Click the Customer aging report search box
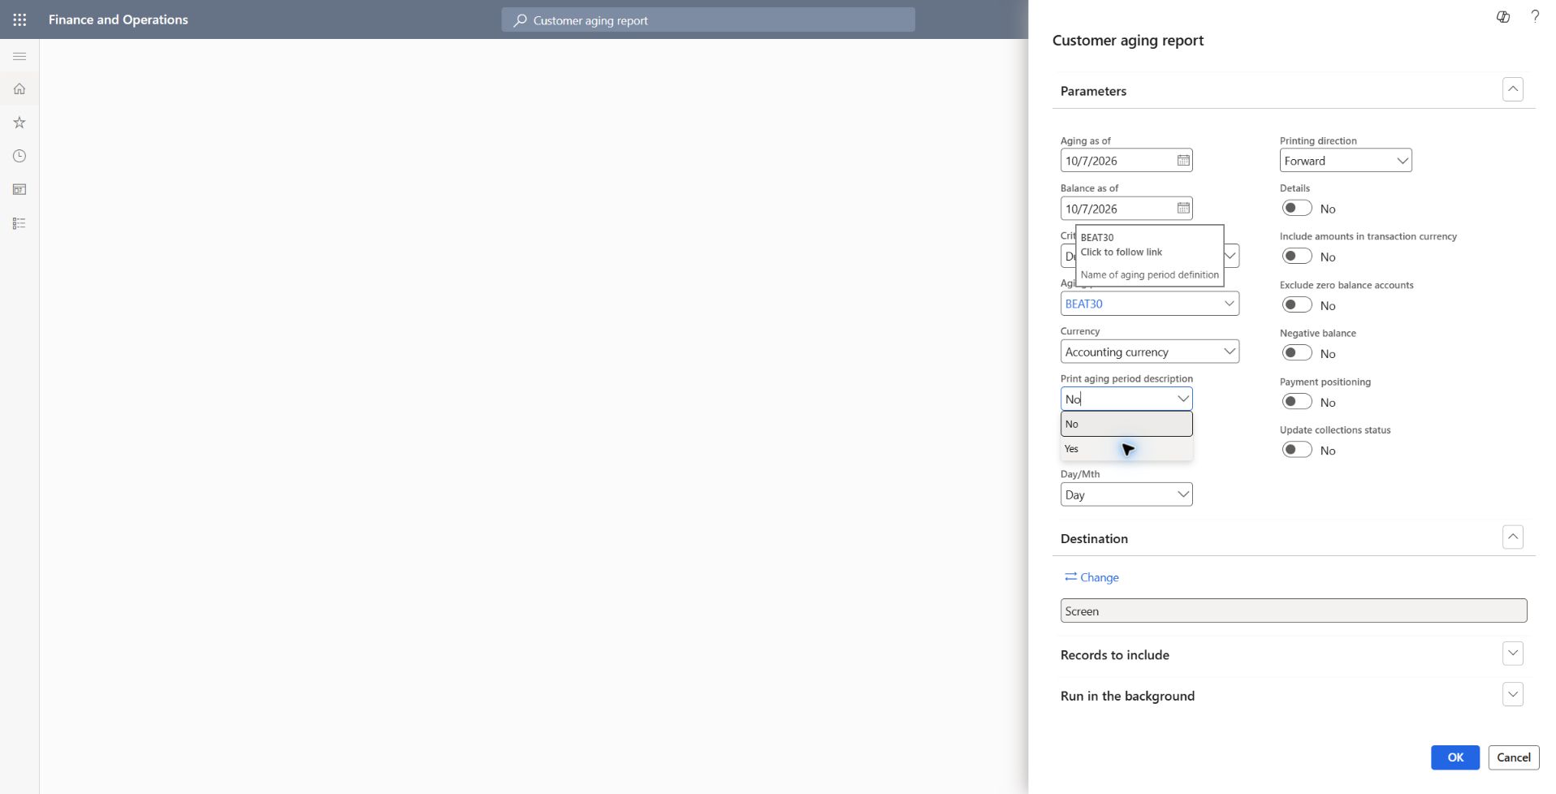 (x=708, y=20)
